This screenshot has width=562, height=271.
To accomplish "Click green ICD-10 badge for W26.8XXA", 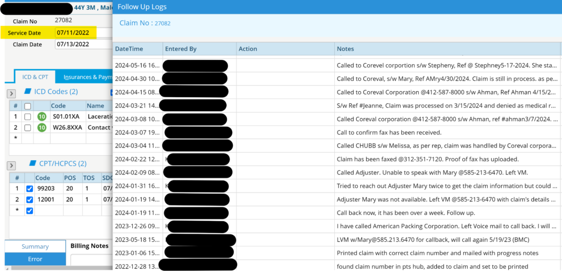I will click(x=41, y=128).
